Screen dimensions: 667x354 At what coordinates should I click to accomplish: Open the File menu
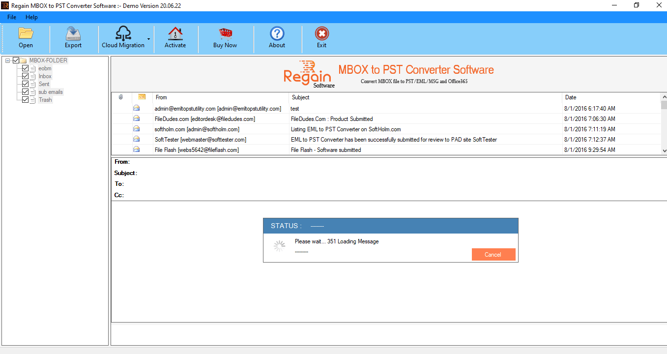click(12, 17)
